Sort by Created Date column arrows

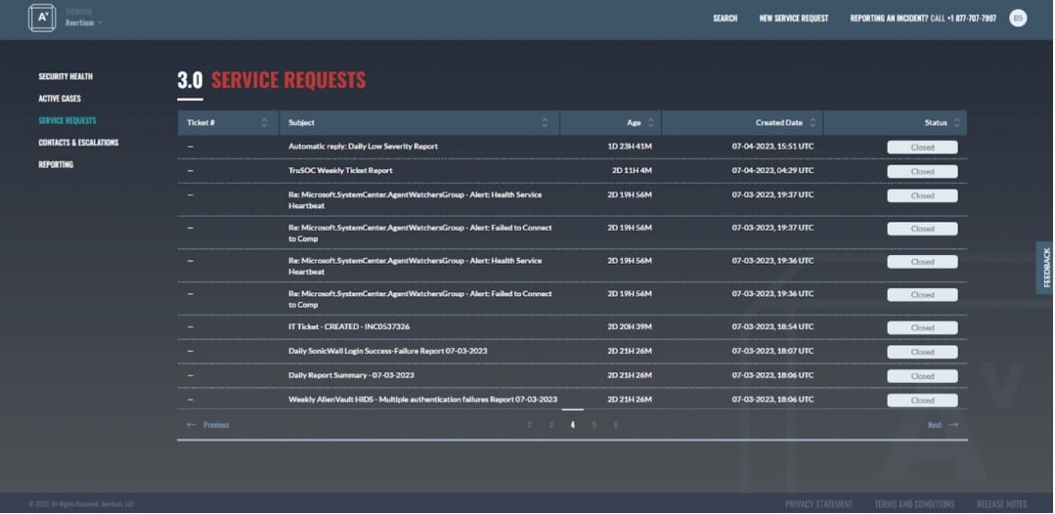tap(813, 122)
